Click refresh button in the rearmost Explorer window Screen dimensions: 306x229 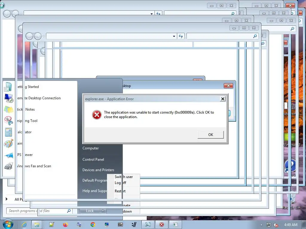(x=158, y=13)
